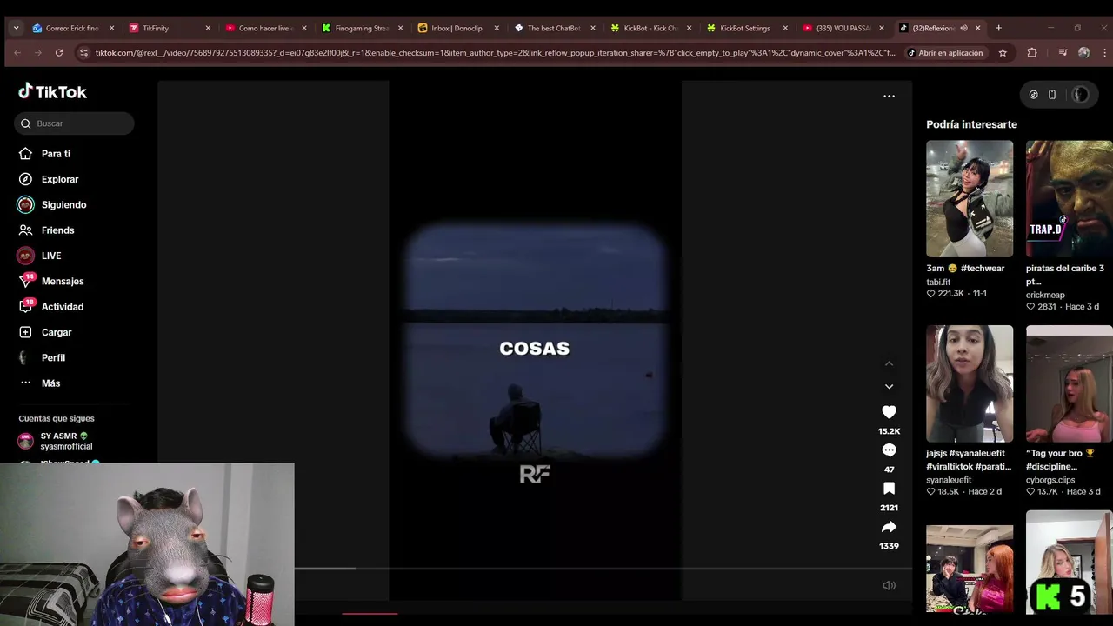Screen dimensions: 1113x626
Task: Open 'piratas del caribe 3' video thumbnail
Action: (1069, 198)
